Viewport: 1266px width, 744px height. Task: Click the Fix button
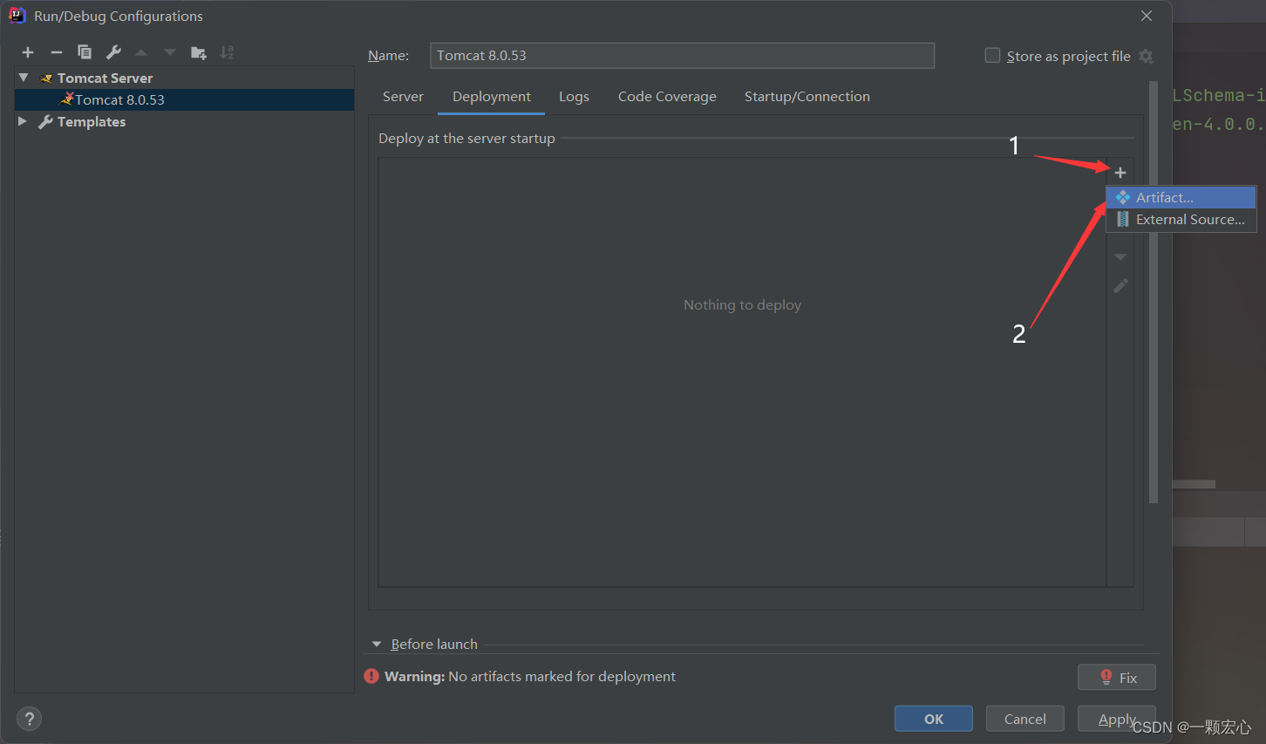coord(1117,678)
